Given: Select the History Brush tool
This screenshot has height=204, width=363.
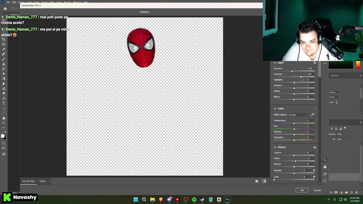Looking at the screenshot, I should pos(4,69).
